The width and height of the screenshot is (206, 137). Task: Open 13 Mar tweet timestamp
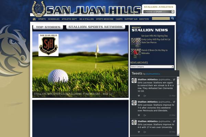point(172,115)
